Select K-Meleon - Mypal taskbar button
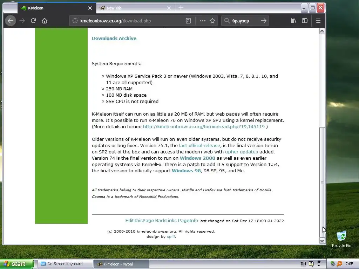This screenshot has width=359, height=269. click(x=121, y=264)
